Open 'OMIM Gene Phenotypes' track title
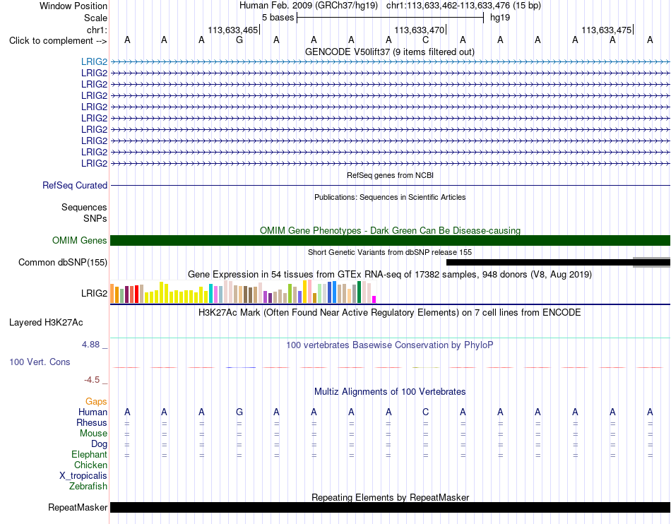671x524 pixels. (x=390, y=230)
